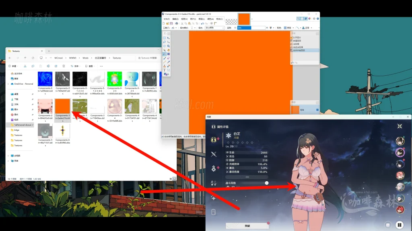
Task: Click the paint.net tolerance slider bar
Action: (251, 28)
